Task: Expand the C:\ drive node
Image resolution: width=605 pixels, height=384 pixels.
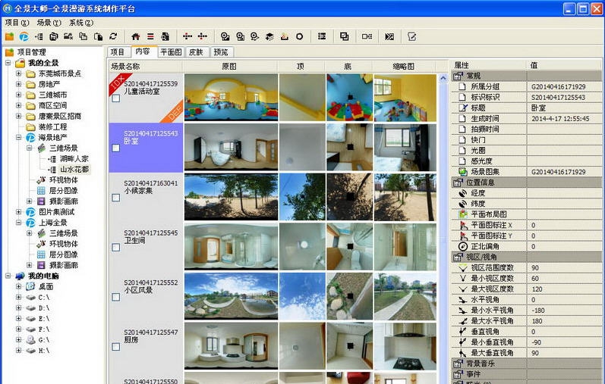Action: coord(18,297)
